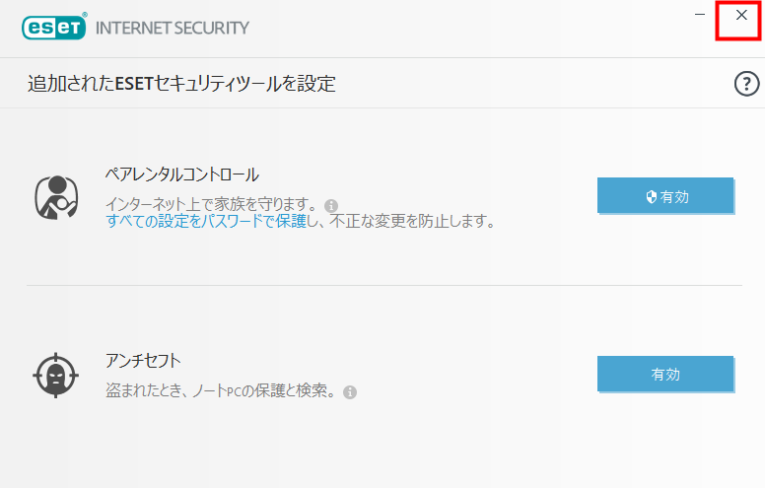Click the Anti-Theft crosshair thief icon
Viewport: 765px width, 488px height.
[x=55, y=376]
